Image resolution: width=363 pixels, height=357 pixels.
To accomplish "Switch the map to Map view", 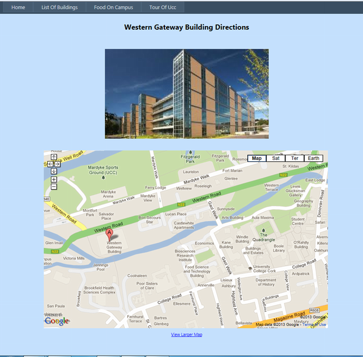I will click(257, 158).
